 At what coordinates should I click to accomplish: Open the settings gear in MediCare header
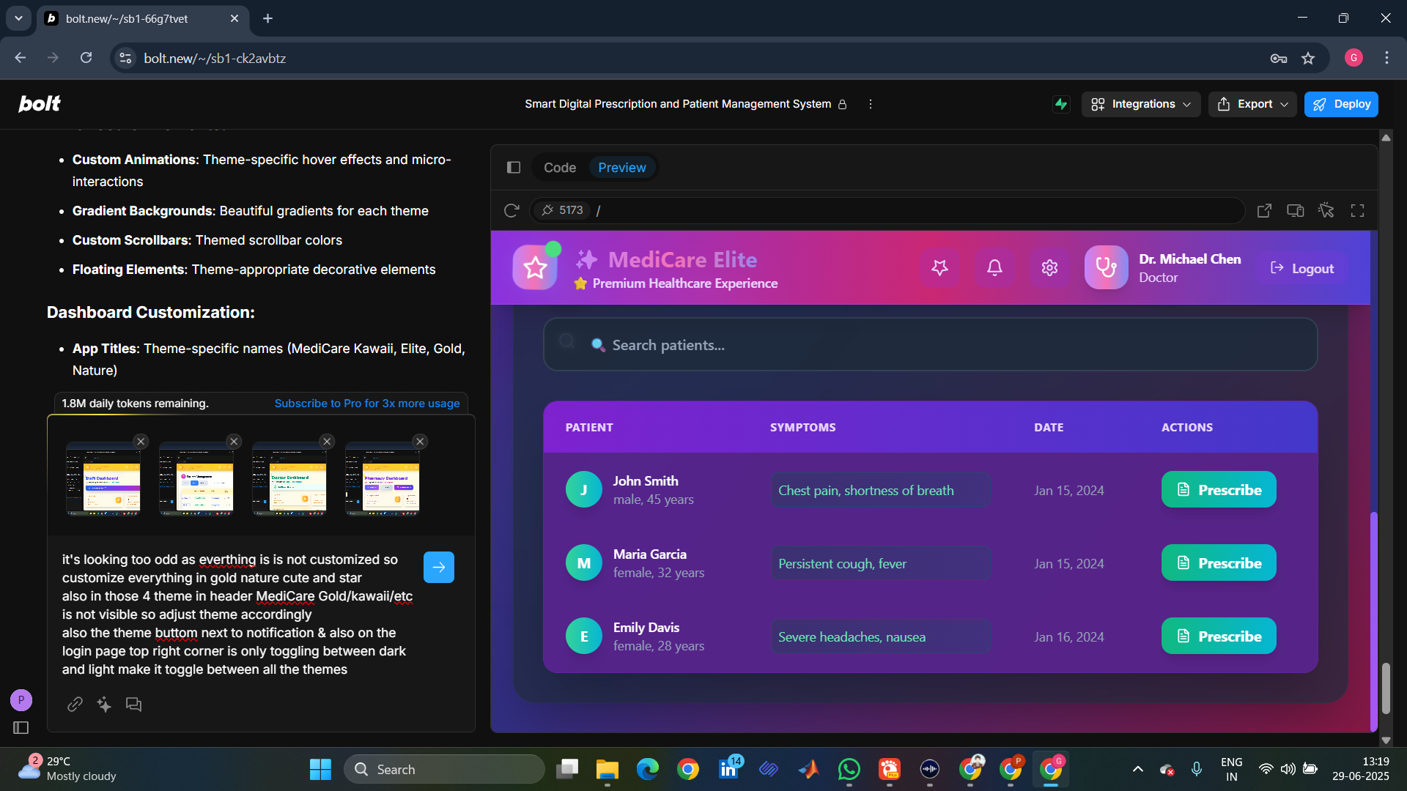[1049, 268]
